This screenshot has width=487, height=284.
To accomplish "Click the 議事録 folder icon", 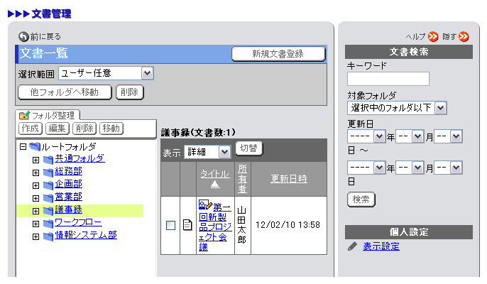I will click(x=48, y=211).
